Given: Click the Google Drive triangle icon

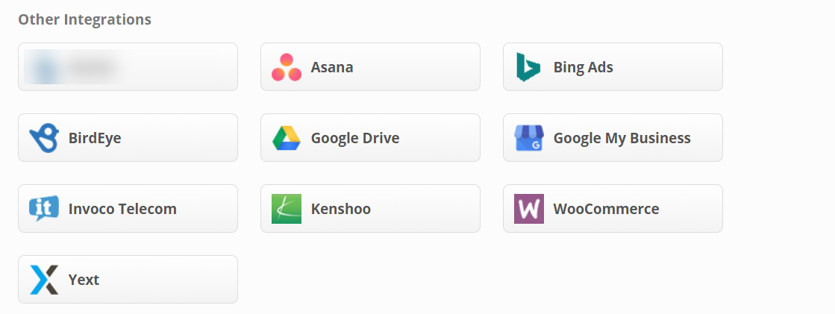Looking at the screenshot, I should pos(287,138).
